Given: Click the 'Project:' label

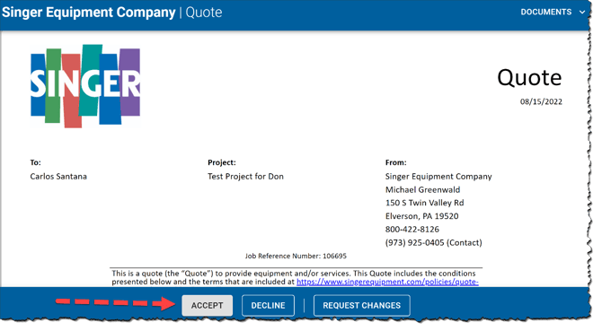Looking at the screenshot, I should tap(222, 162).
